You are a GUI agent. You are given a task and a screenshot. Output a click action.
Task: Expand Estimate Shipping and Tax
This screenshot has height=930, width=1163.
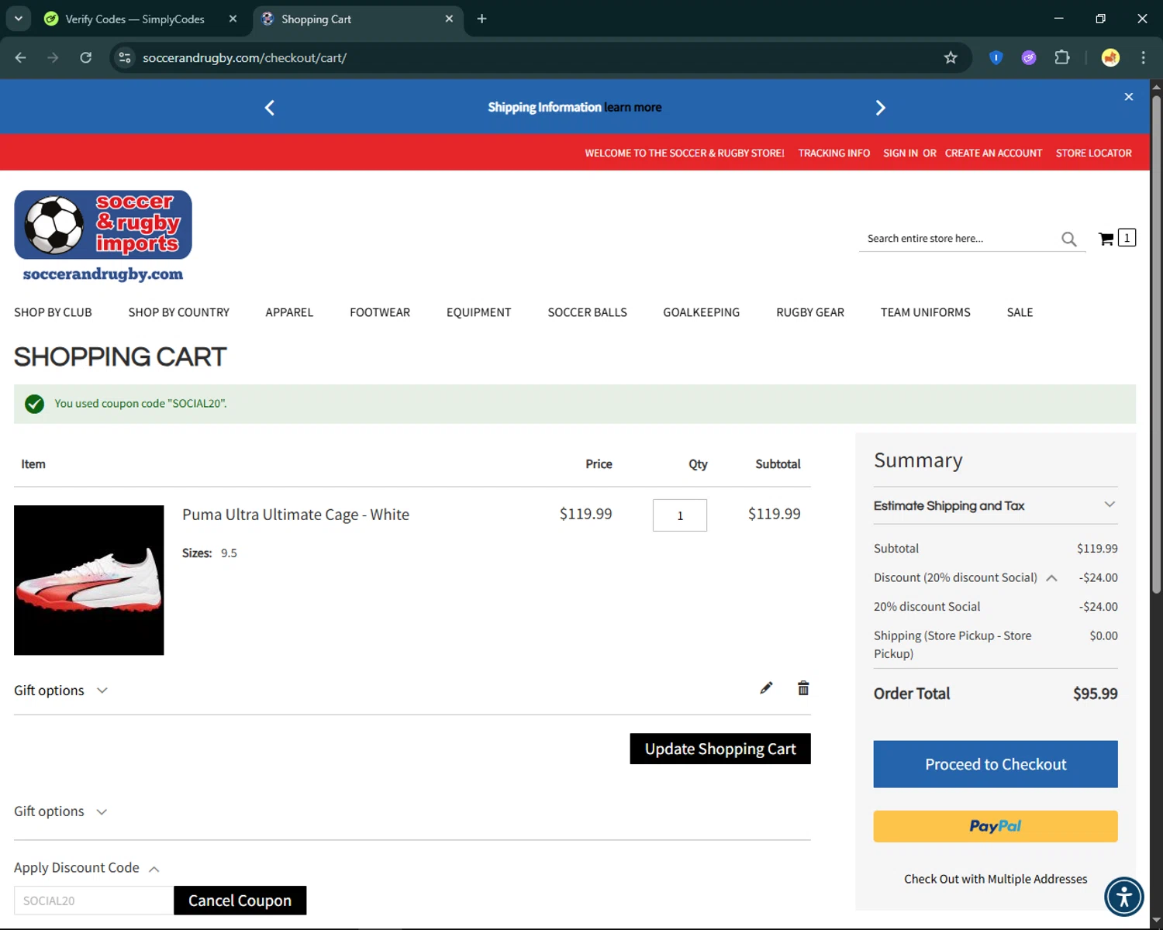pyautogui.click(x=996, y=505)
